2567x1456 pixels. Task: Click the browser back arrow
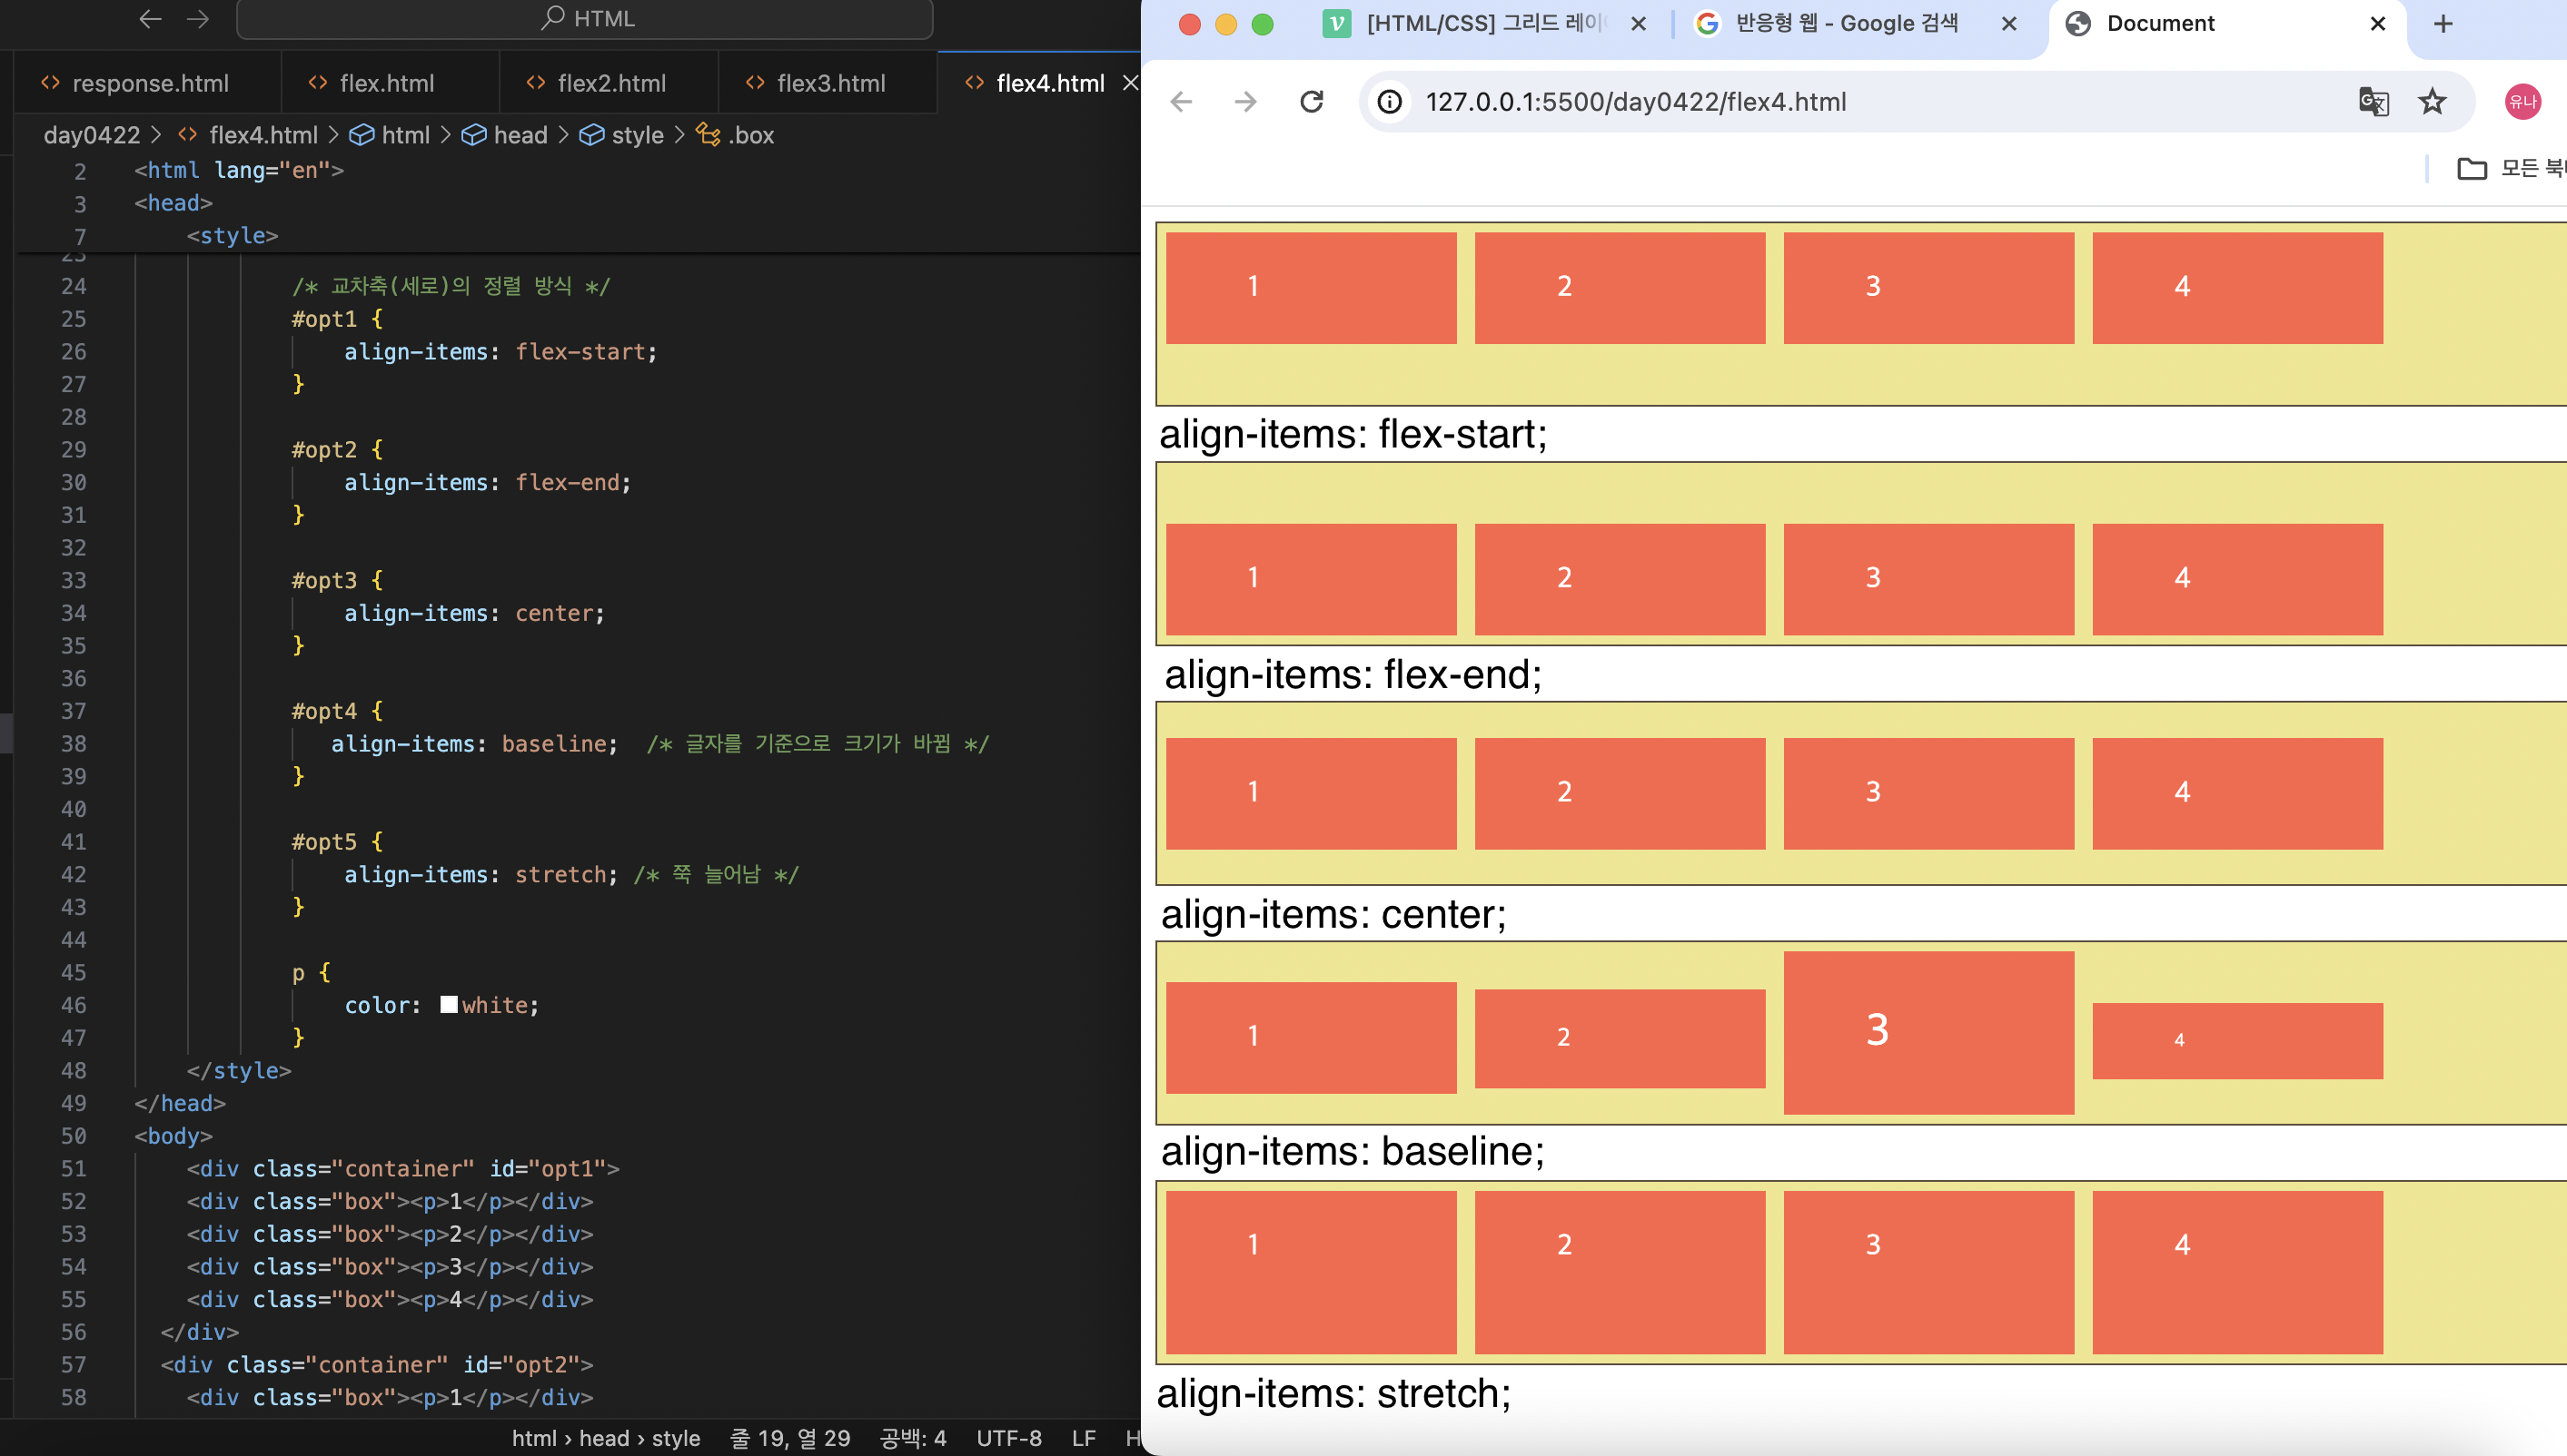coord(1182,102)
